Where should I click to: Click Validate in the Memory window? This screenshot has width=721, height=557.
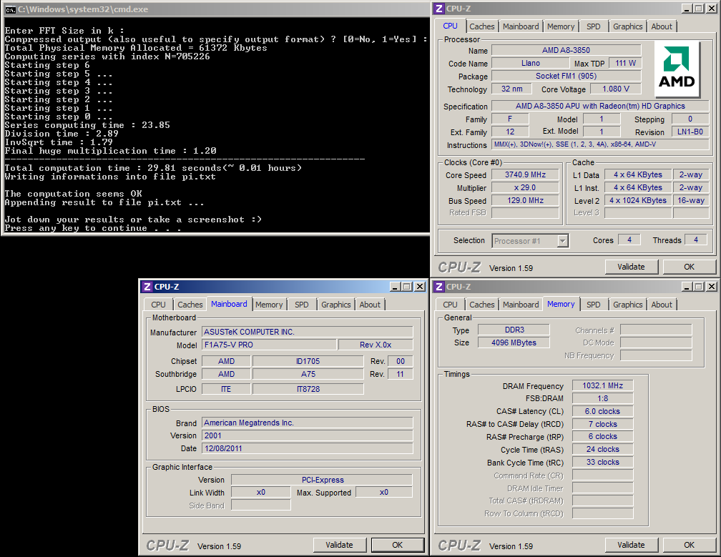(631, 545)
